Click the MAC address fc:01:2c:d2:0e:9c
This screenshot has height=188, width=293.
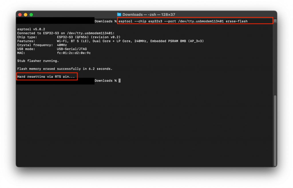point(74,53)
